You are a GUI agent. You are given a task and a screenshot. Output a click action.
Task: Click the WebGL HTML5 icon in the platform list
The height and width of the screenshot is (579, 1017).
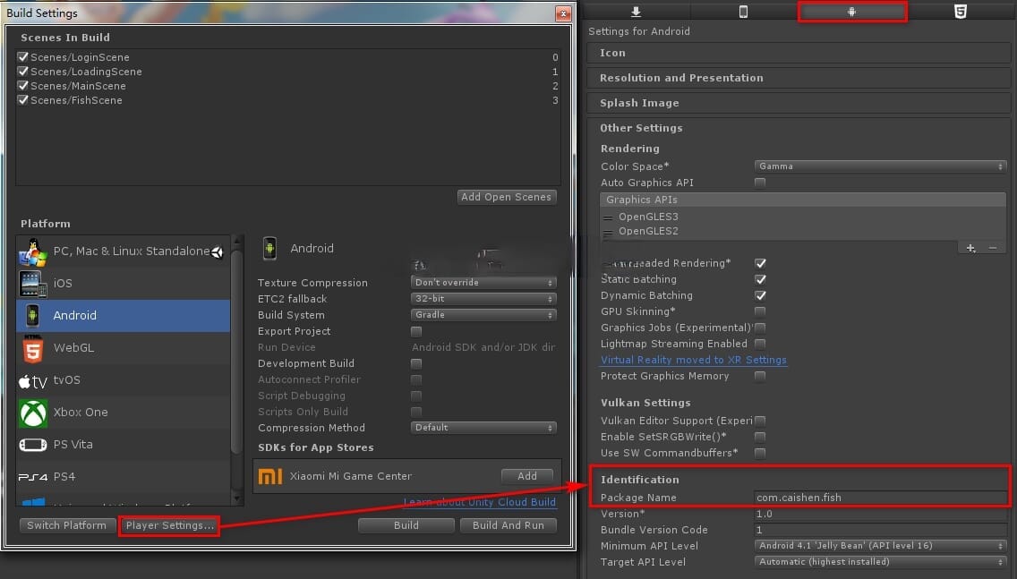32,348
